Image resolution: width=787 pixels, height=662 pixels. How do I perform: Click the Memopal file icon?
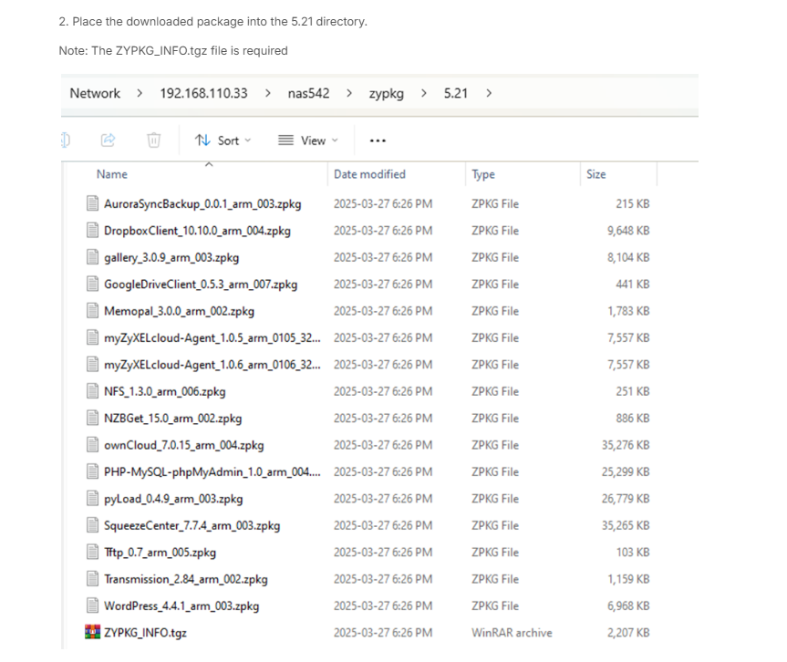tap(92, 311)
